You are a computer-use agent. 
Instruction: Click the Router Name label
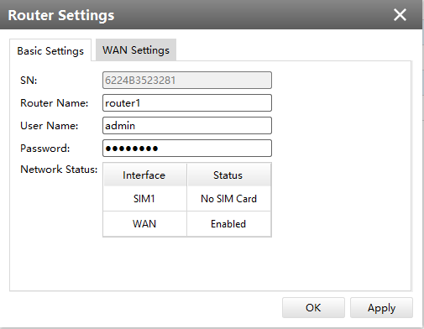[54, 103]
